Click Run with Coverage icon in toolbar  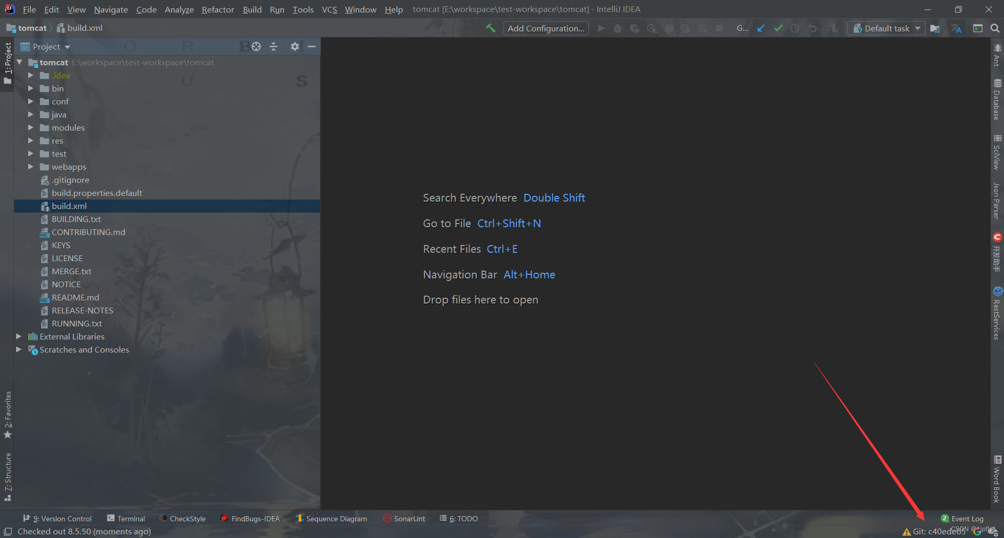point(634,28)
